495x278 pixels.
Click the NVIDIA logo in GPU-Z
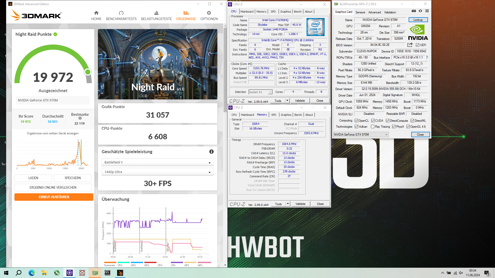418,33
